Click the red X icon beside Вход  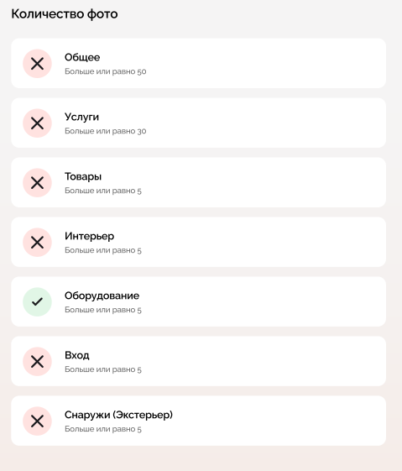pyautogui.click(x=37, y=361)
